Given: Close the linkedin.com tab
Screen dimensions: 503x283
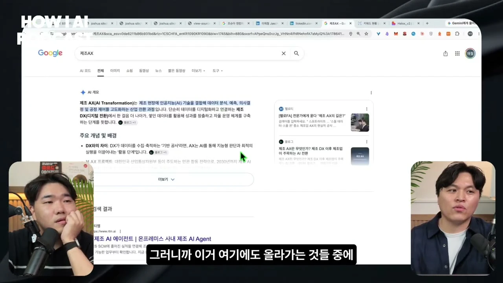Looking at the screenshot, I should (x=316, y=24).
